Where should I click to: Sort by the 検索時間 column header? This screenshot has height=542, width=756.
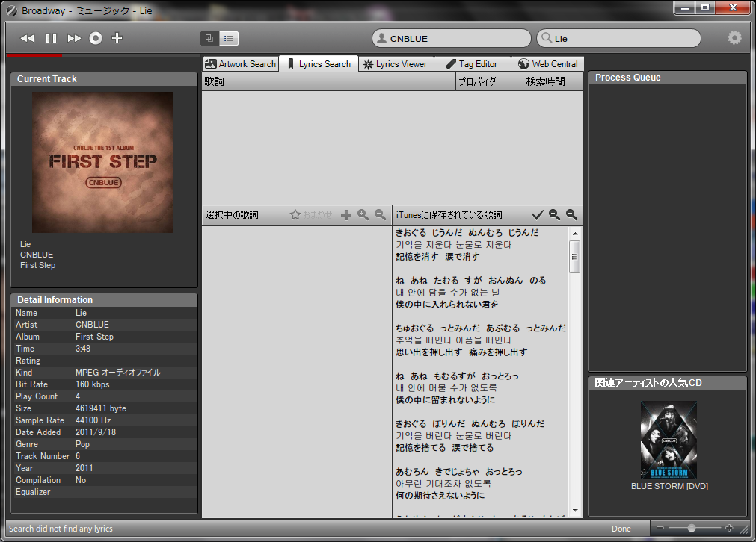(x=553, y=81)
